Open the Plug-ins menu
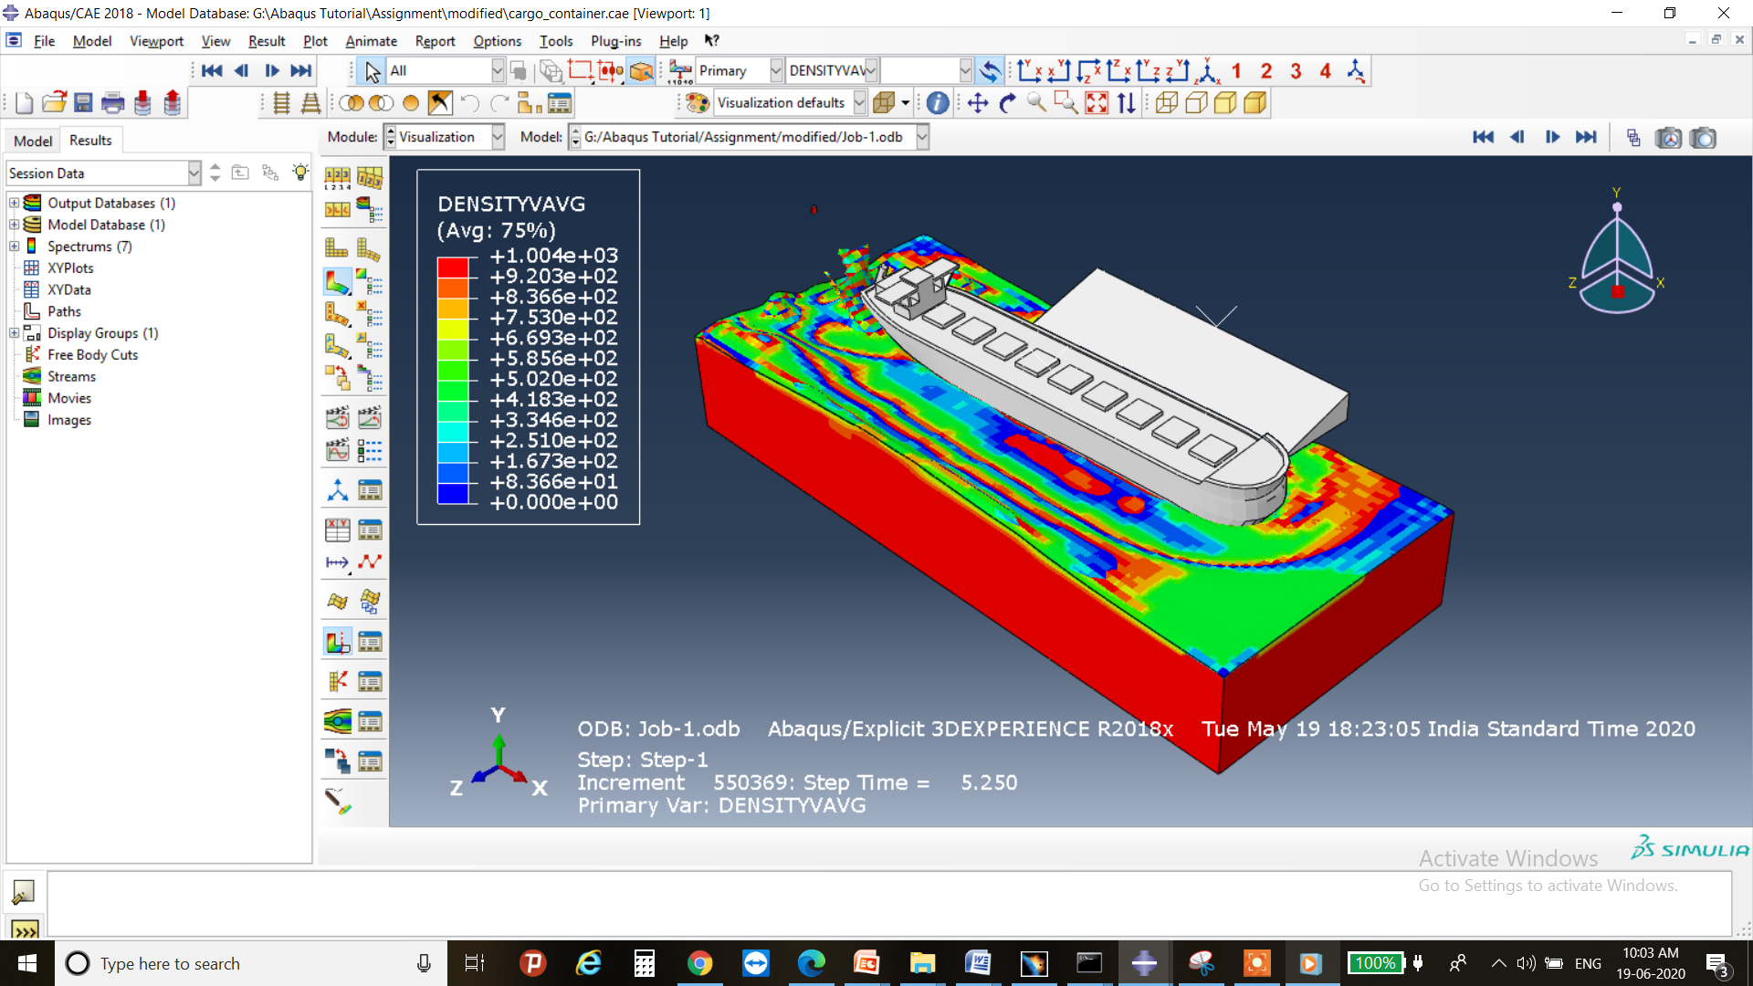This screenshot has height=986, width=1753. pos(615,41)
